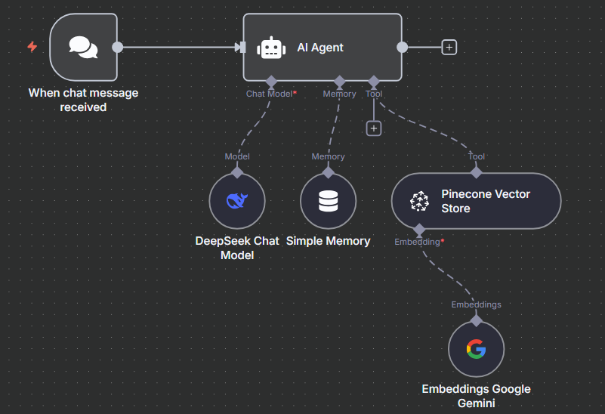Open the Embeddings Google Gemini node
The height and width of the screenshot is (414, 605).
click(x=476, y=349)
